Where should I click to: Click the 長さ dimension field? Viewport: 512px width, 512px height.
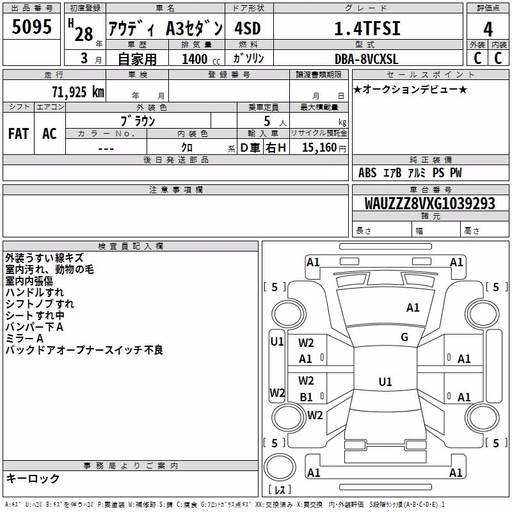tap(381, 230)
